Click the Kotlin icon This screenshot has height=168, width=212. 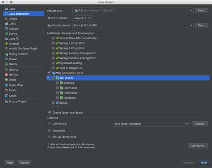coord(6,96)
